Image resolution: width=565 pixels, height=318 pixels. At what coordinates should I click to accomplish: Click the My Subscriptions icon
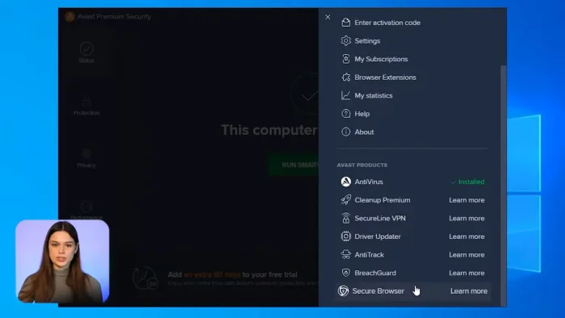click(x=346, y=59)
